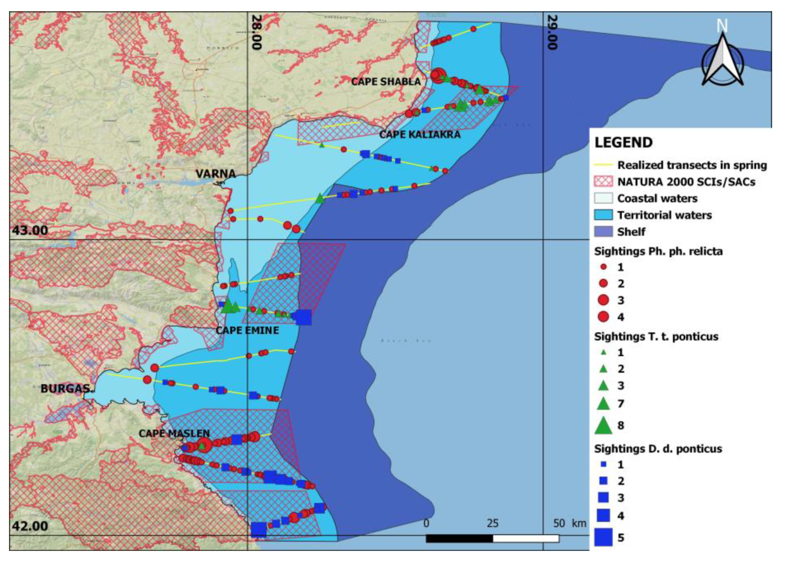The height and width of the screenshot is (561, 786).
Task: Click the smallest green triangle legend symbol labeled 1
Action: [x=603, y=353]
